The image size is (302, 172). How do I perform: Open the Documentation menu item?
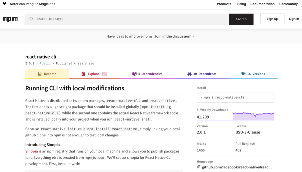(x=262, y=4)
